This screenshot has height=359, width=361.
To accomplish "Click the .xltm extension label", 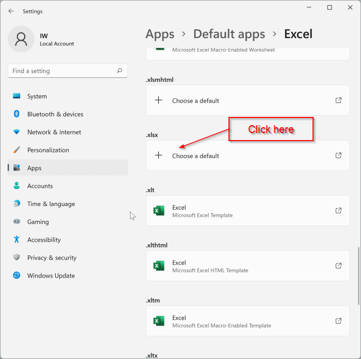I will 153,300.
